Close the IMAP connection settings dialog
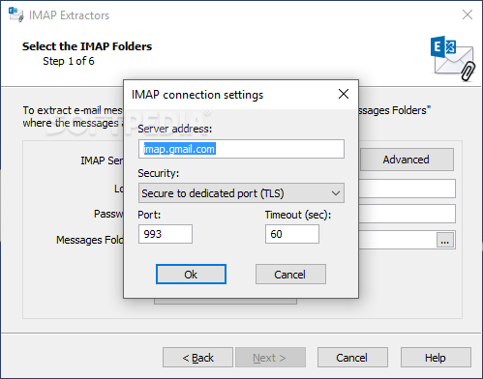This screenshot has width=483, height=379. coord(344,94)
